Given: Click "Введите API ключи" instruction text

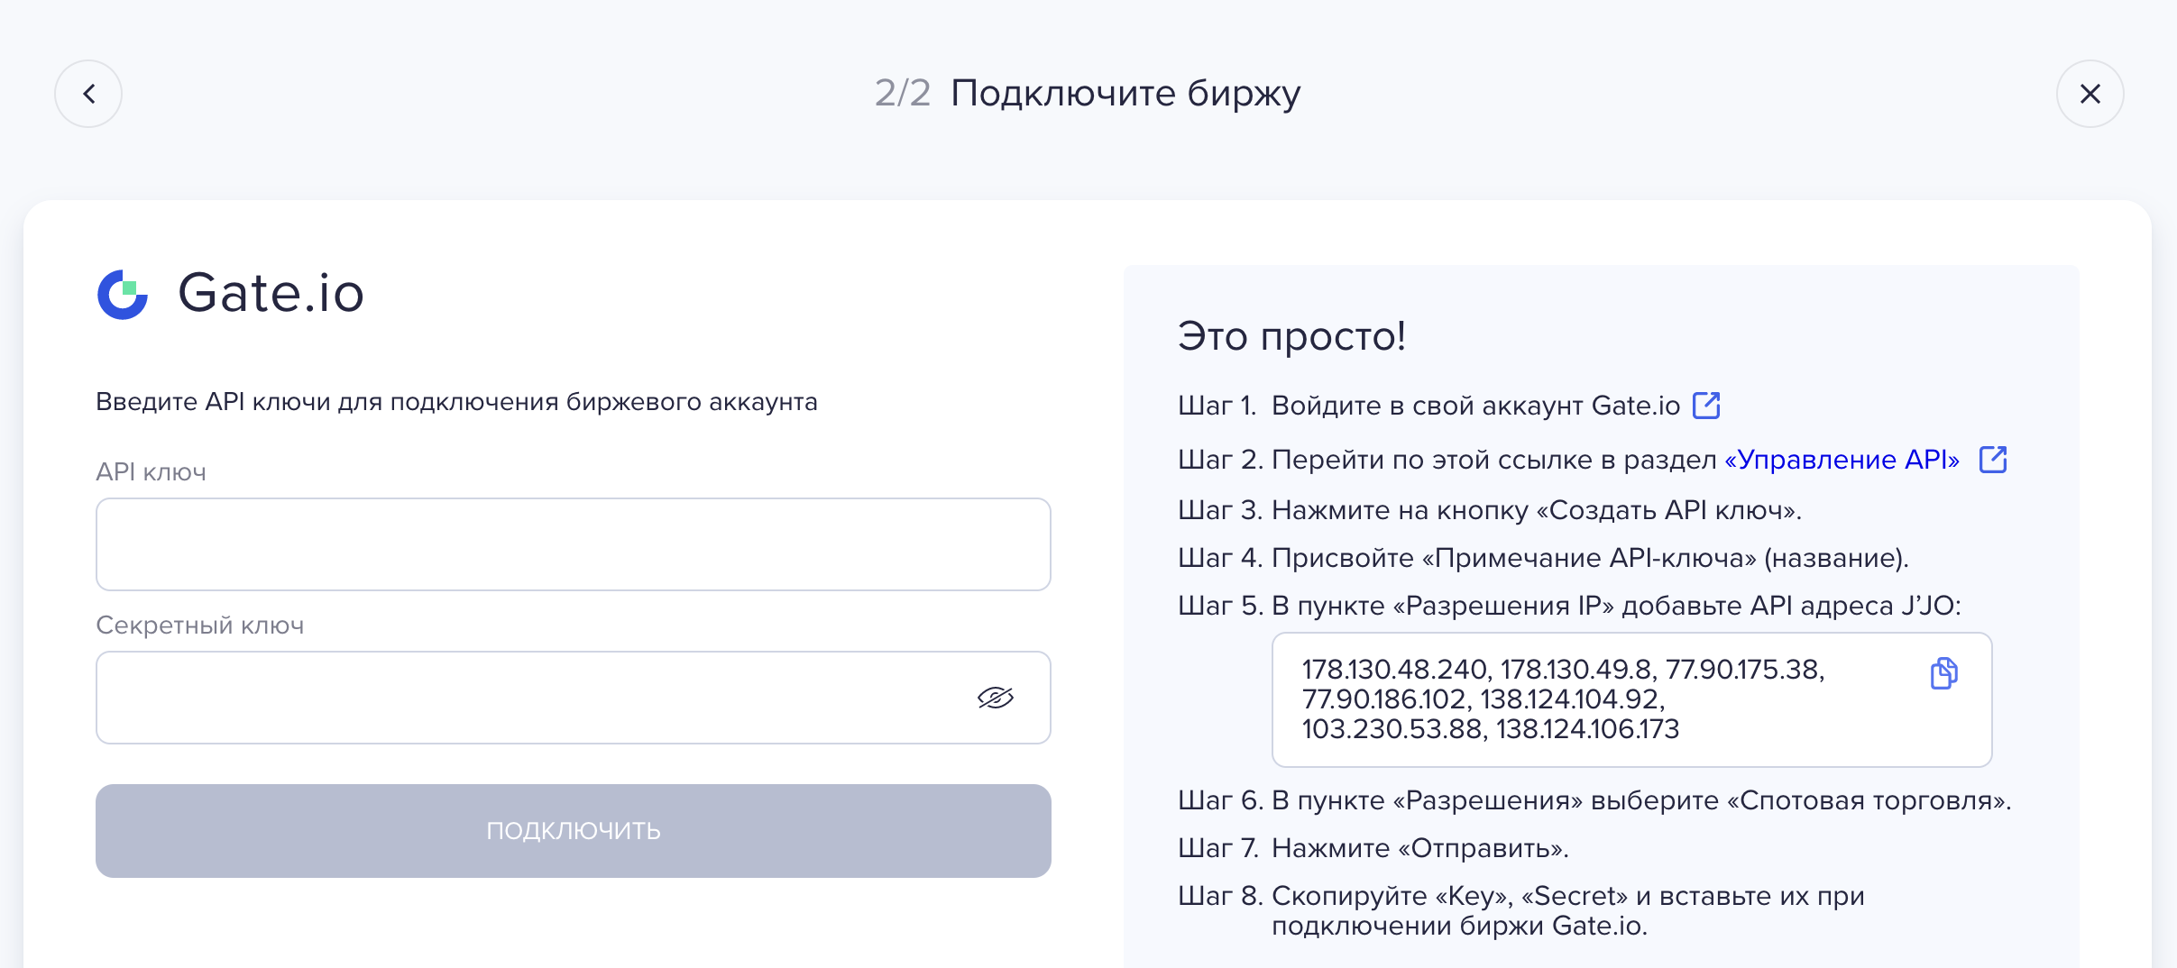Looking at the screenshot, I should pos(456,402).
